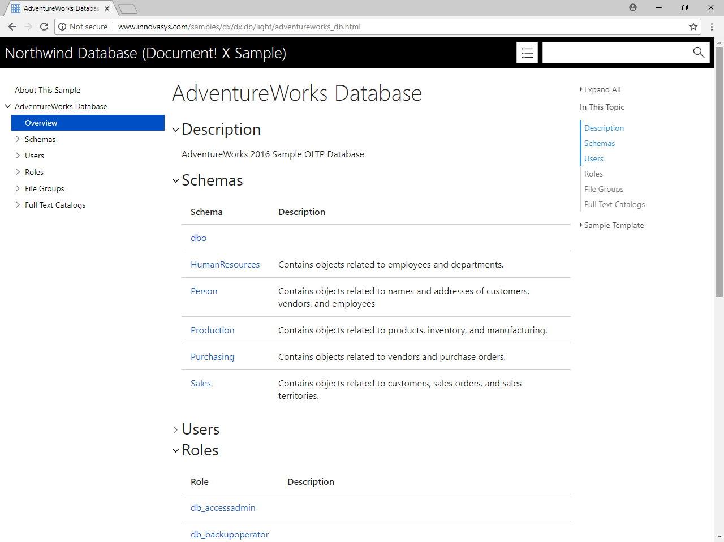Click the Chrome profile avatar icon
Viewport: 724px width, 542px height.
[x=633, y=7]
